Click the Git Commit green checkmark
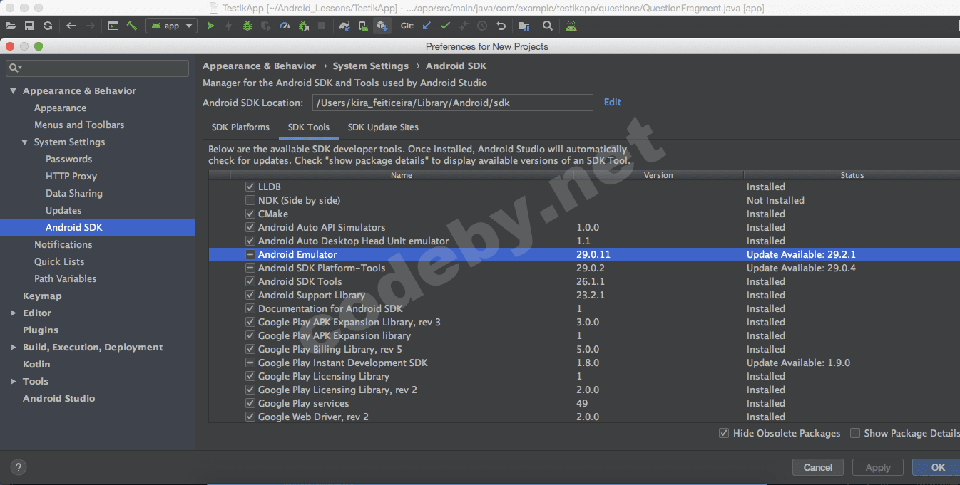Screen dimensions: 960x485 (445, 26)
